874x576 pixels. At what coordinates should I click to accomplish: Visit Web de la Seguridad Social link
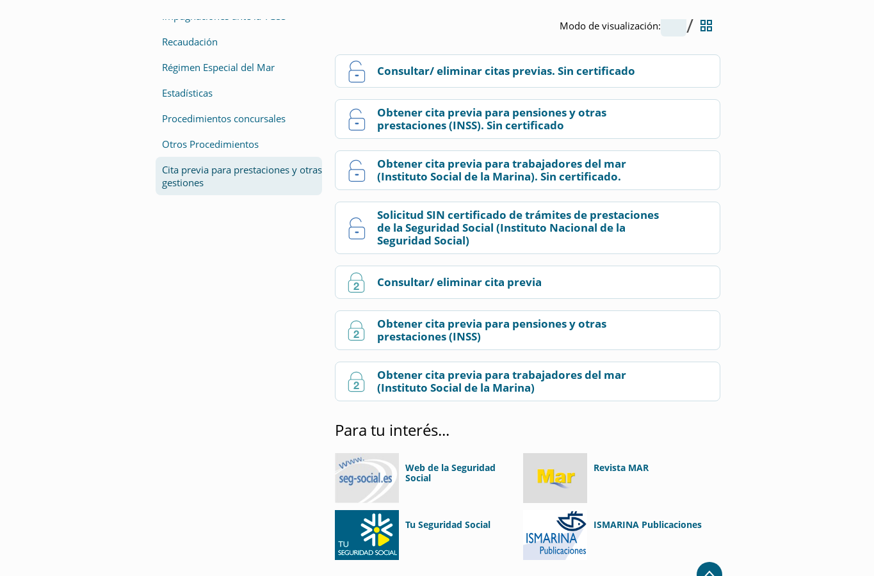pos(450,473)
